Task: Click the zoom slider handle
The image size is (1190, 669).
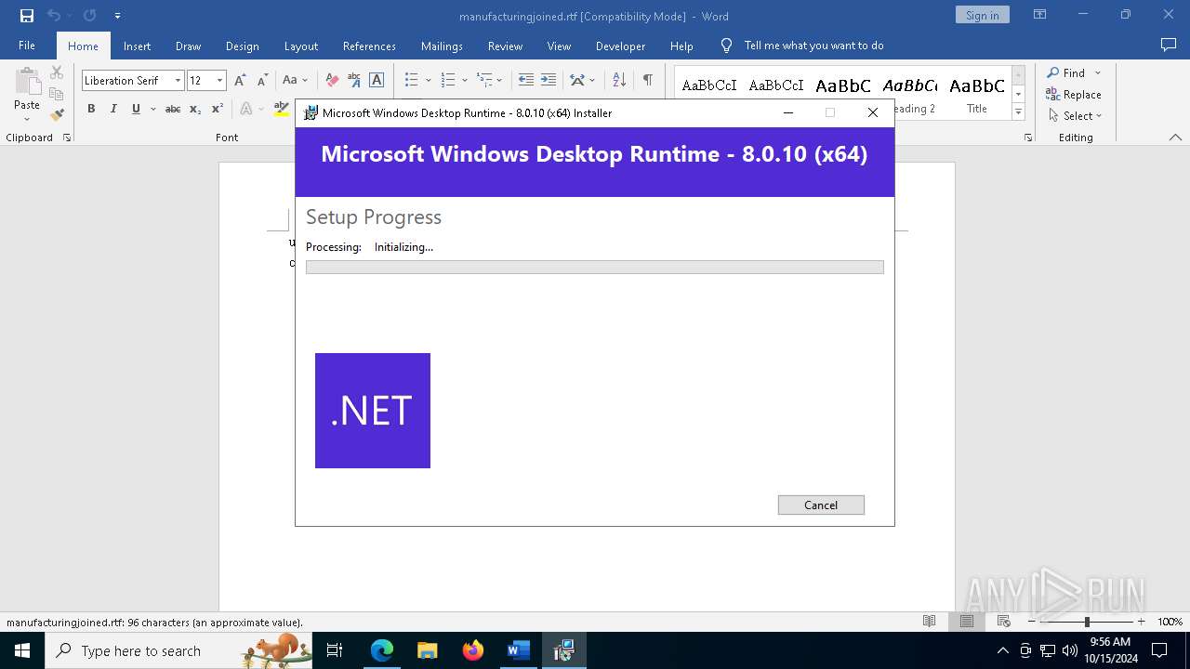Action: pyautogui.click(x=1086, y=622)
